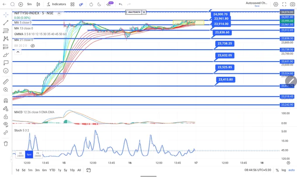Toggle percent scale

[277, 170]
